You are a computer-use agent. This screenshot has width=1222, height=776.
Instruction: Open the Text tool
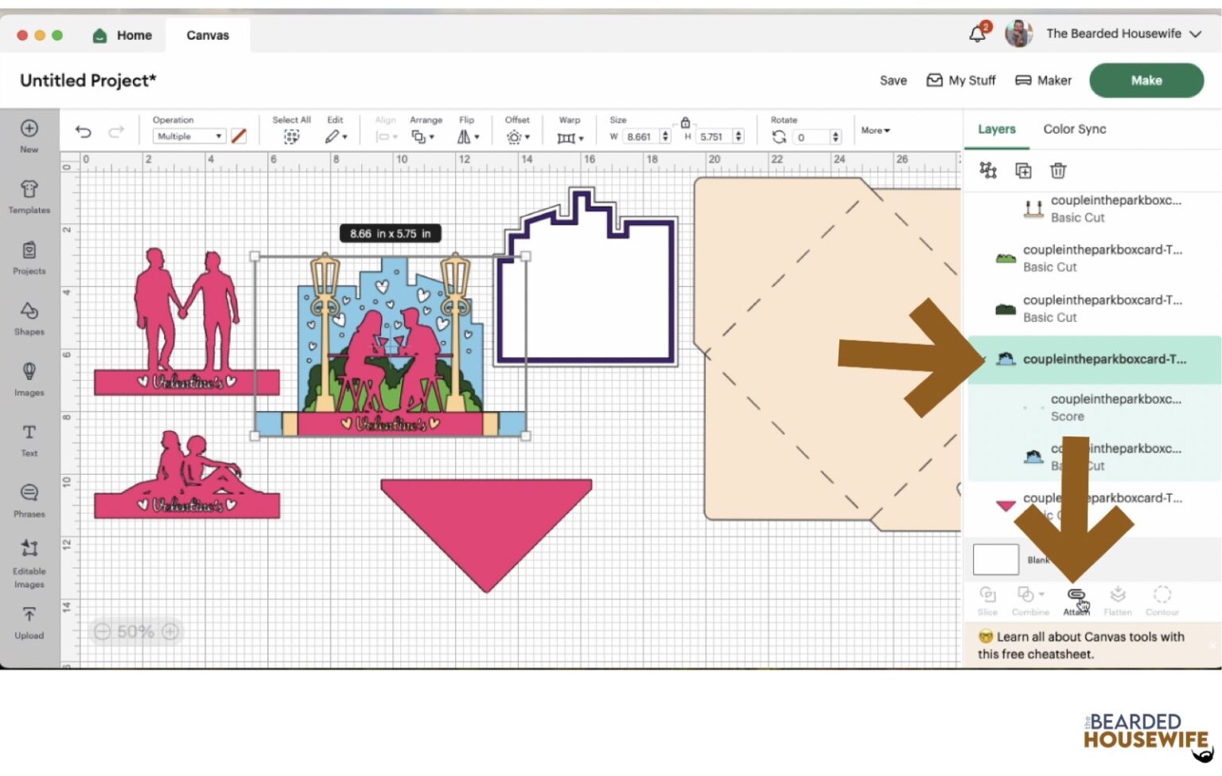(x=29, y=440)
